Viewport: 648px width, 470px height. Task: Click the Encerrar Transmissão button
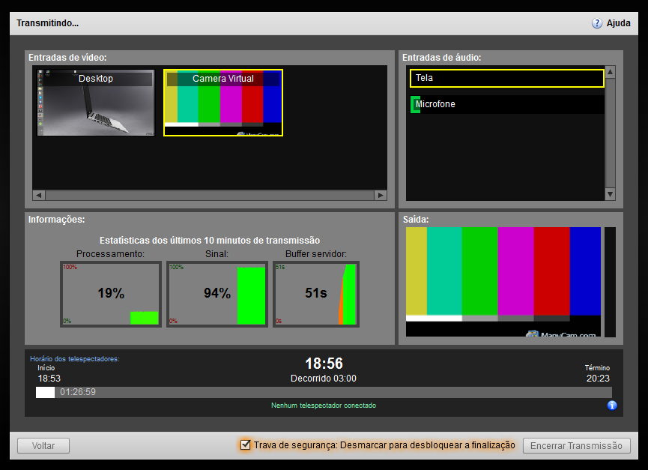coord(576,446)
